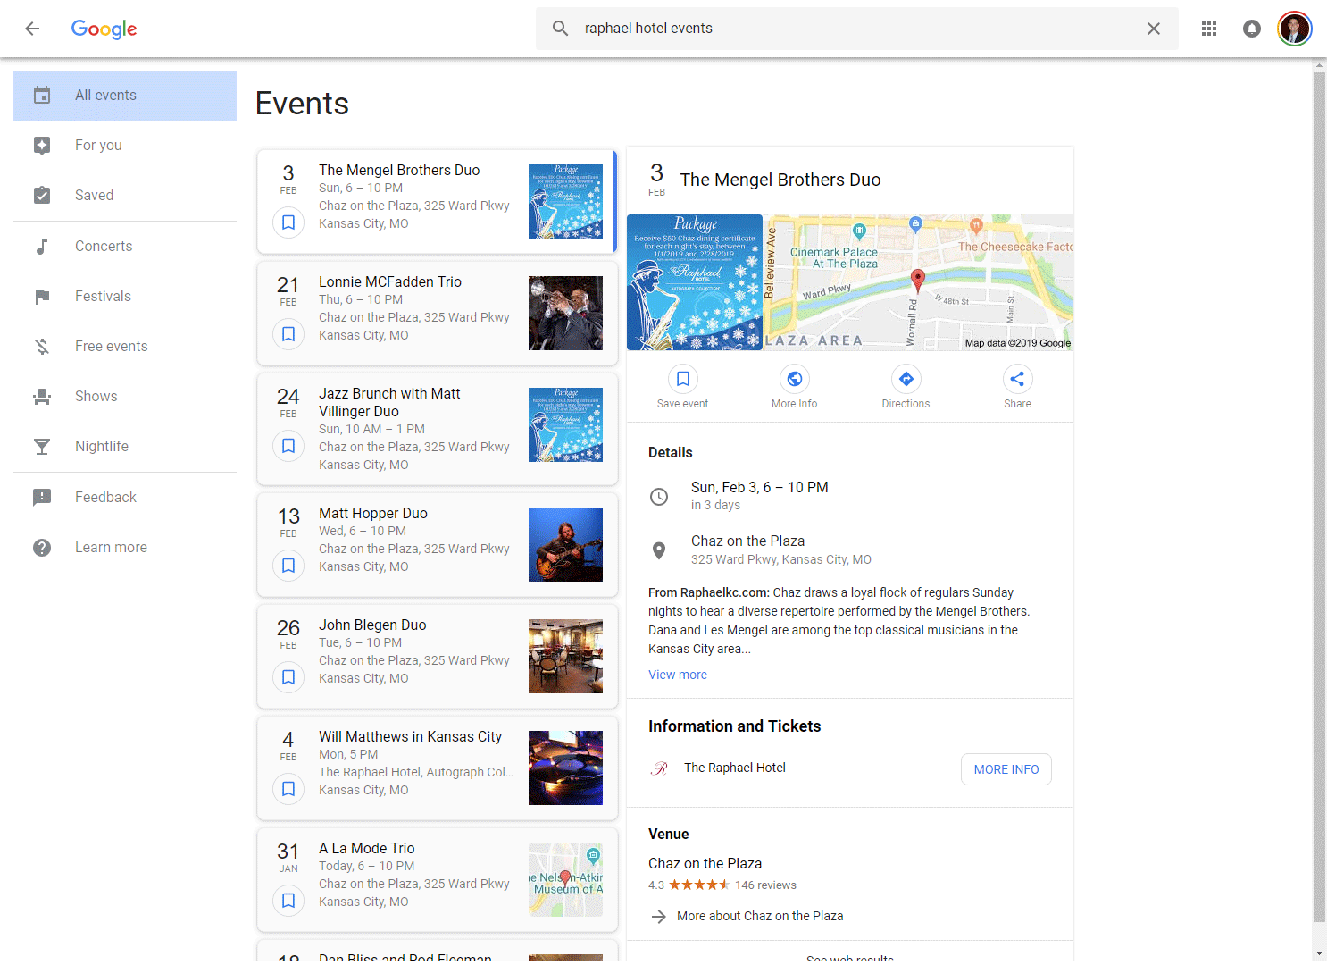1327x965 pixels.
Task: Bookmark Jazz Brunch with Matt Villinger Duo
Action: [288, 445]
